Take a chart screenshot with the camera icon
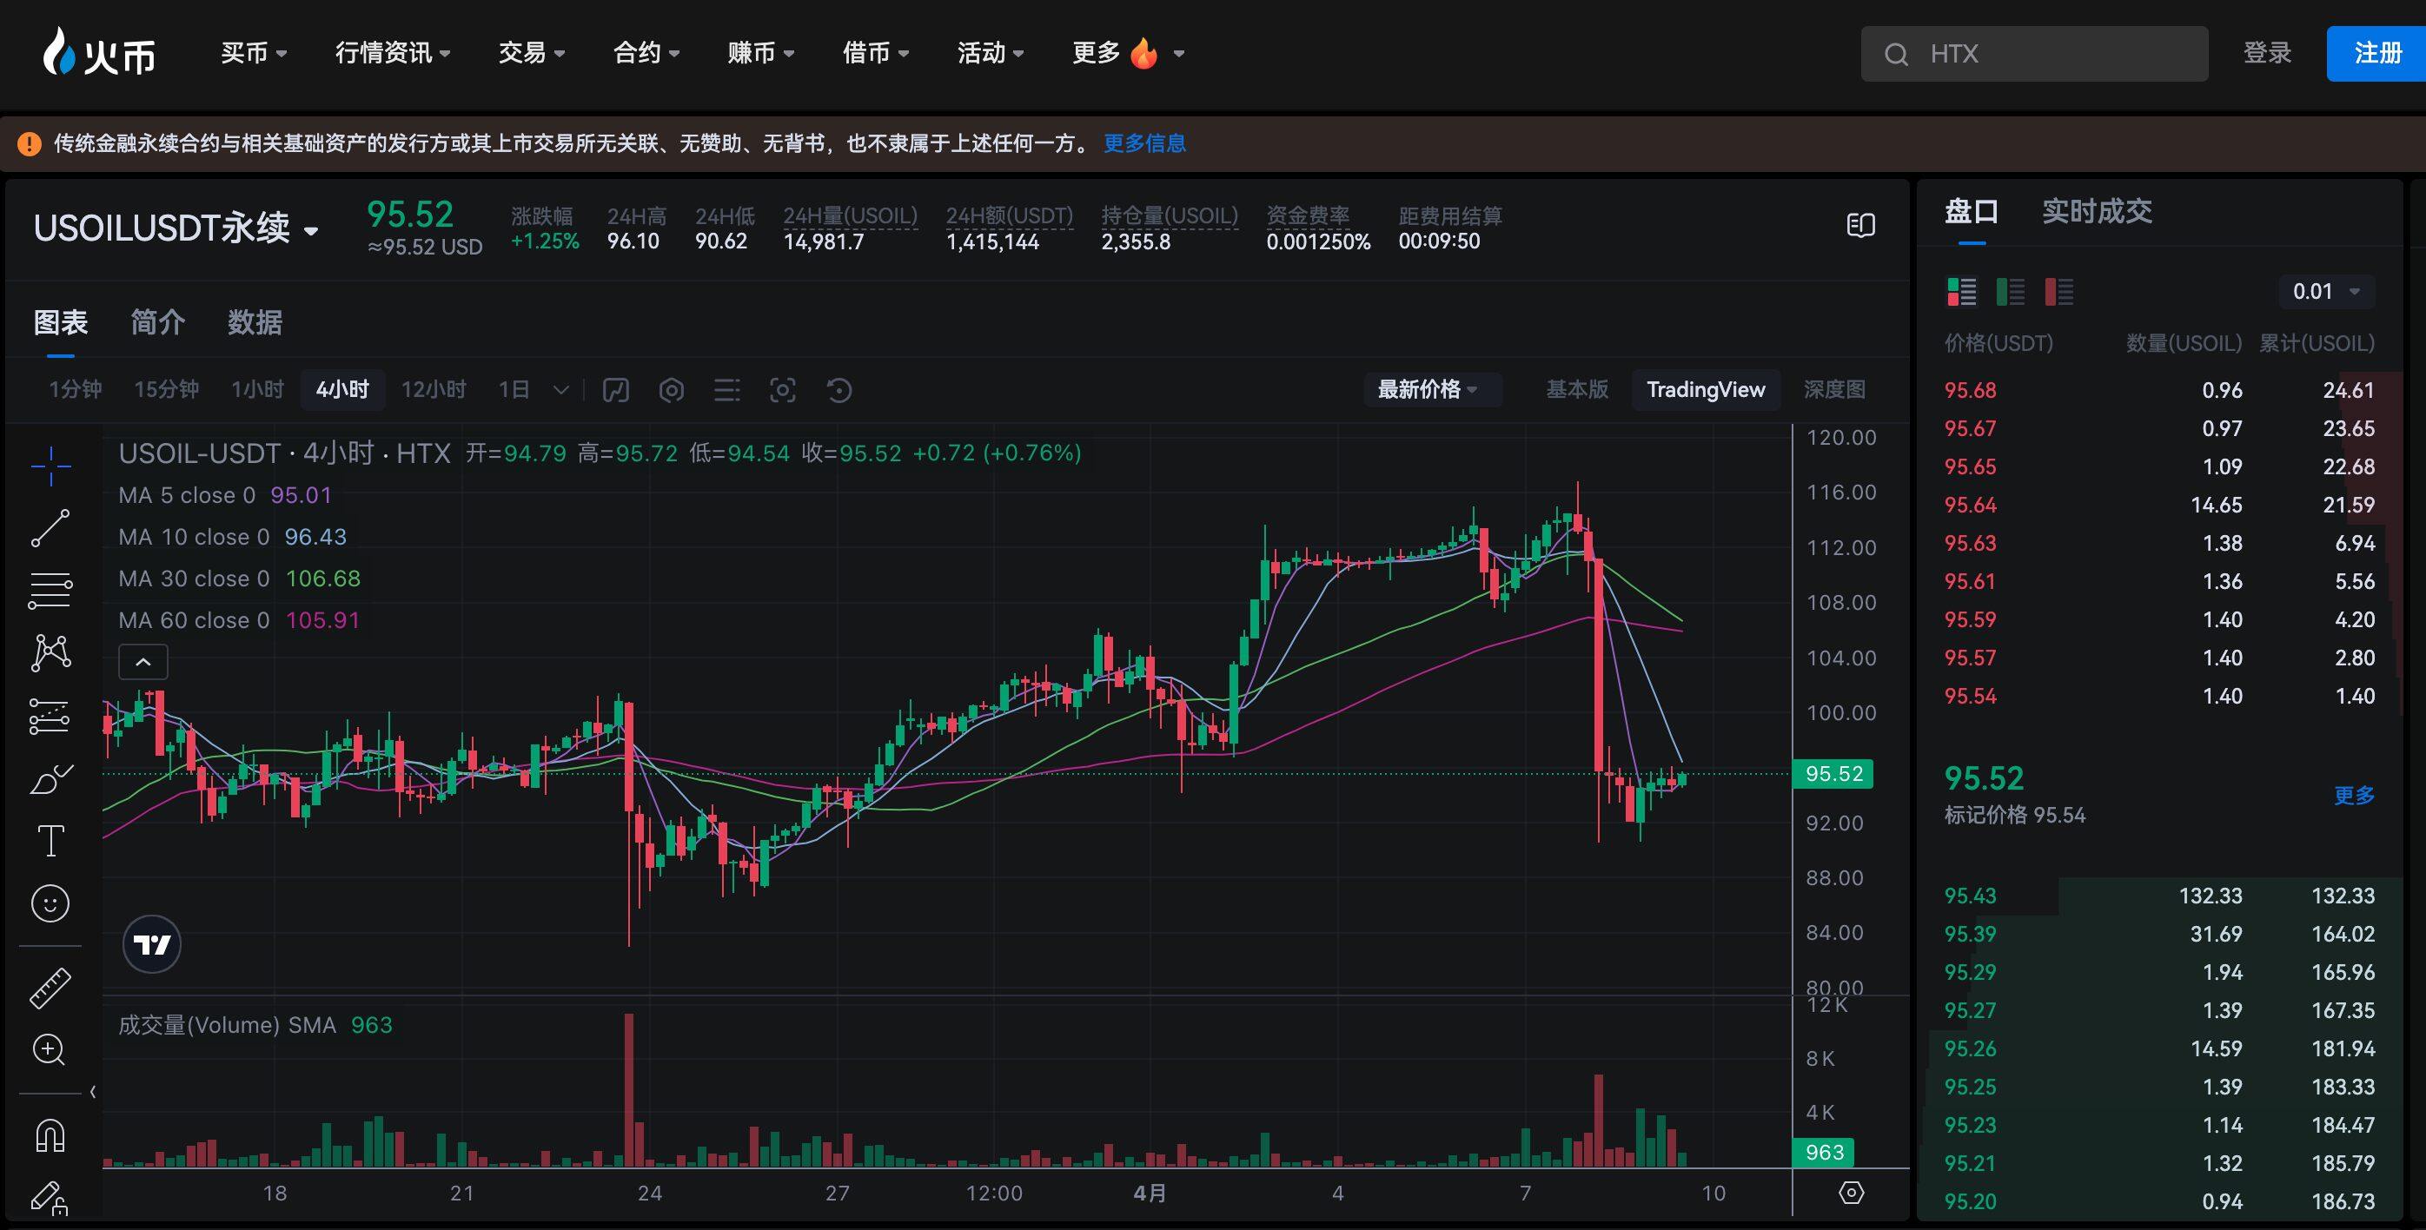Screen dimensions: 2426x1230 (785, 389)
